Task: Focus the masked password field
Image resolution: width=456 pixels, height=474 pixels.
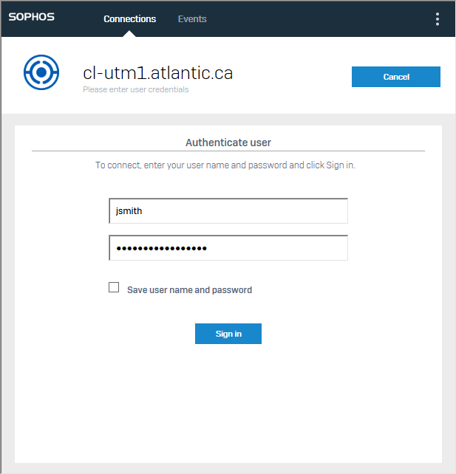Action: pyautogui.click(x=228, y=248)
